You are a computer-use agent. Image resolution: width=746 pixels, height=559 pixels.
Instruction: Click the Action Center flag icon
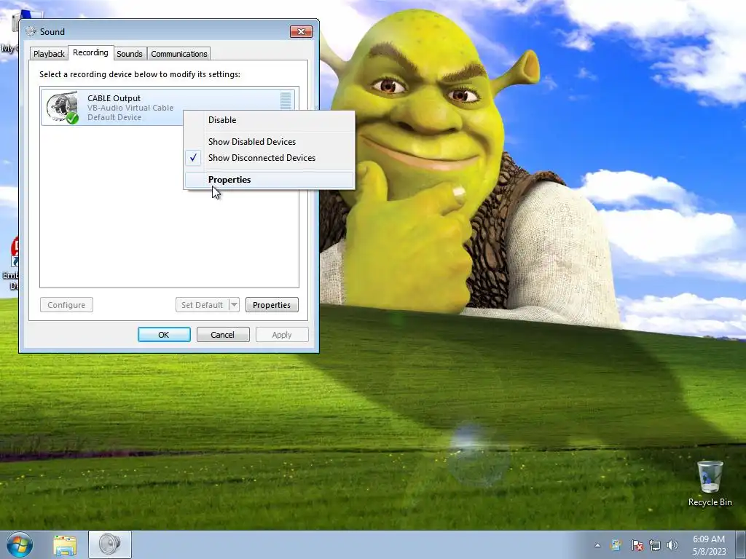(637, 546)
